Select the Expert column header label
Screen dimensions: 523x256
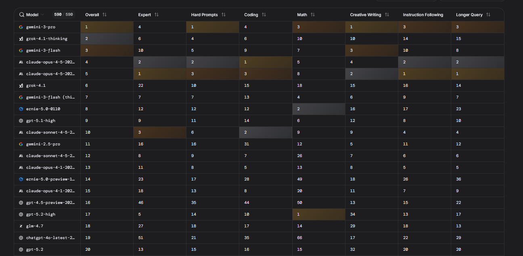[144, 15]
